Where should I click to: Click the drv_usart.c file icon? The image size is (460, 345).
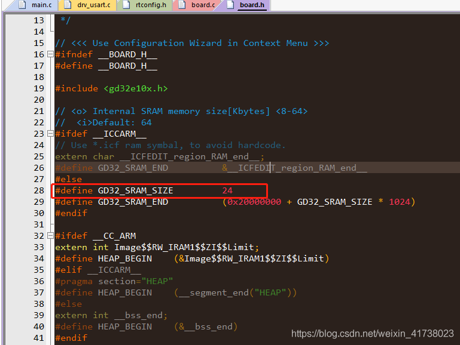pyautogui.click(x=68, y=5)
